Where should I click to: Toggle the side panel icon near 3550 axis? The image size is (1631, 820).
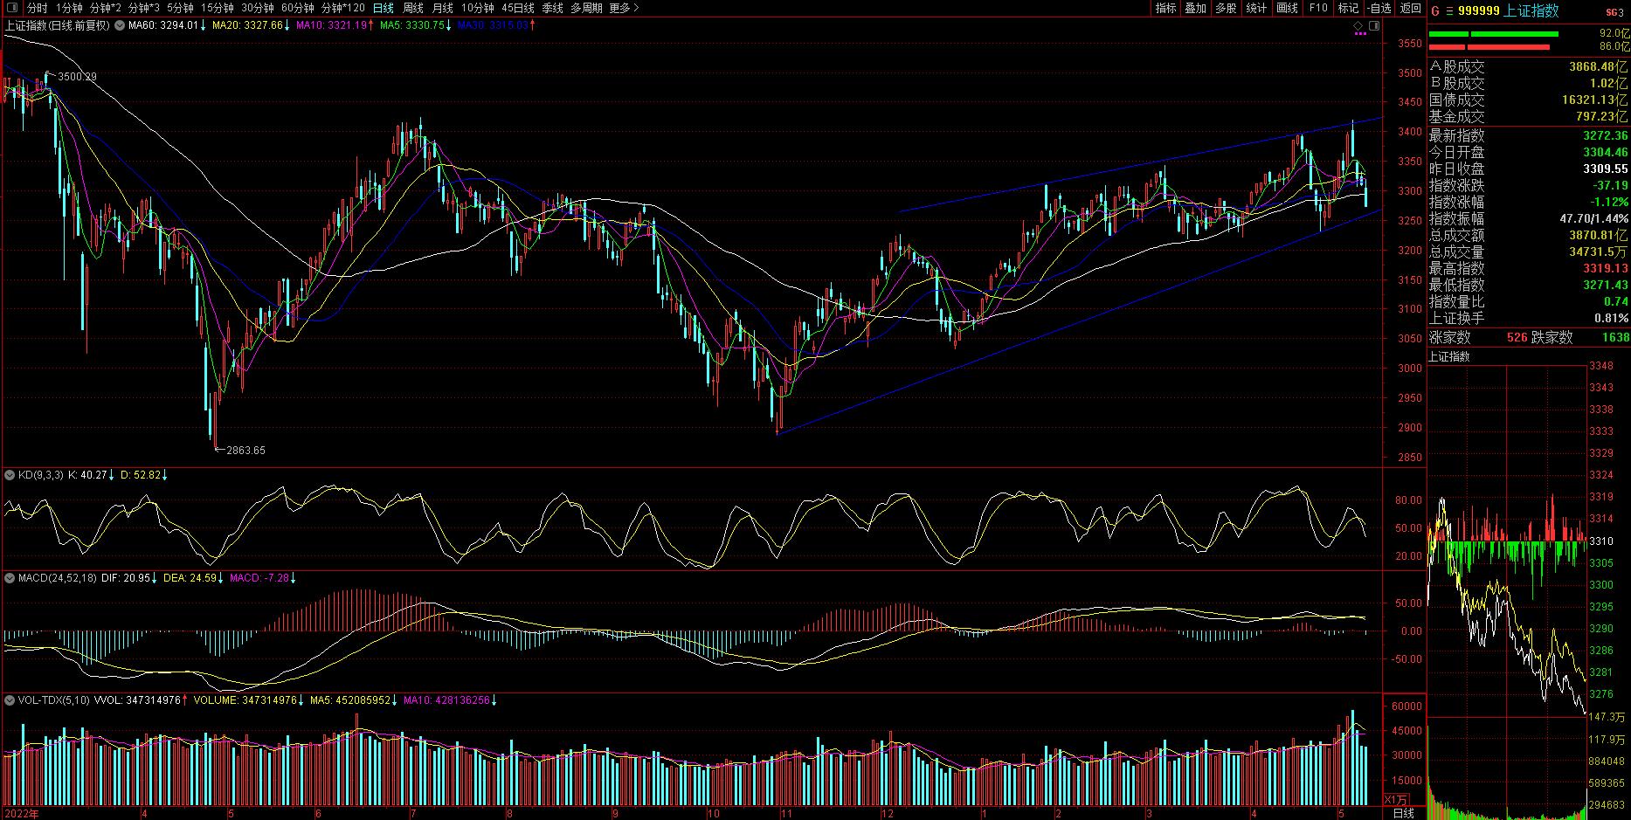[1373, 25]
